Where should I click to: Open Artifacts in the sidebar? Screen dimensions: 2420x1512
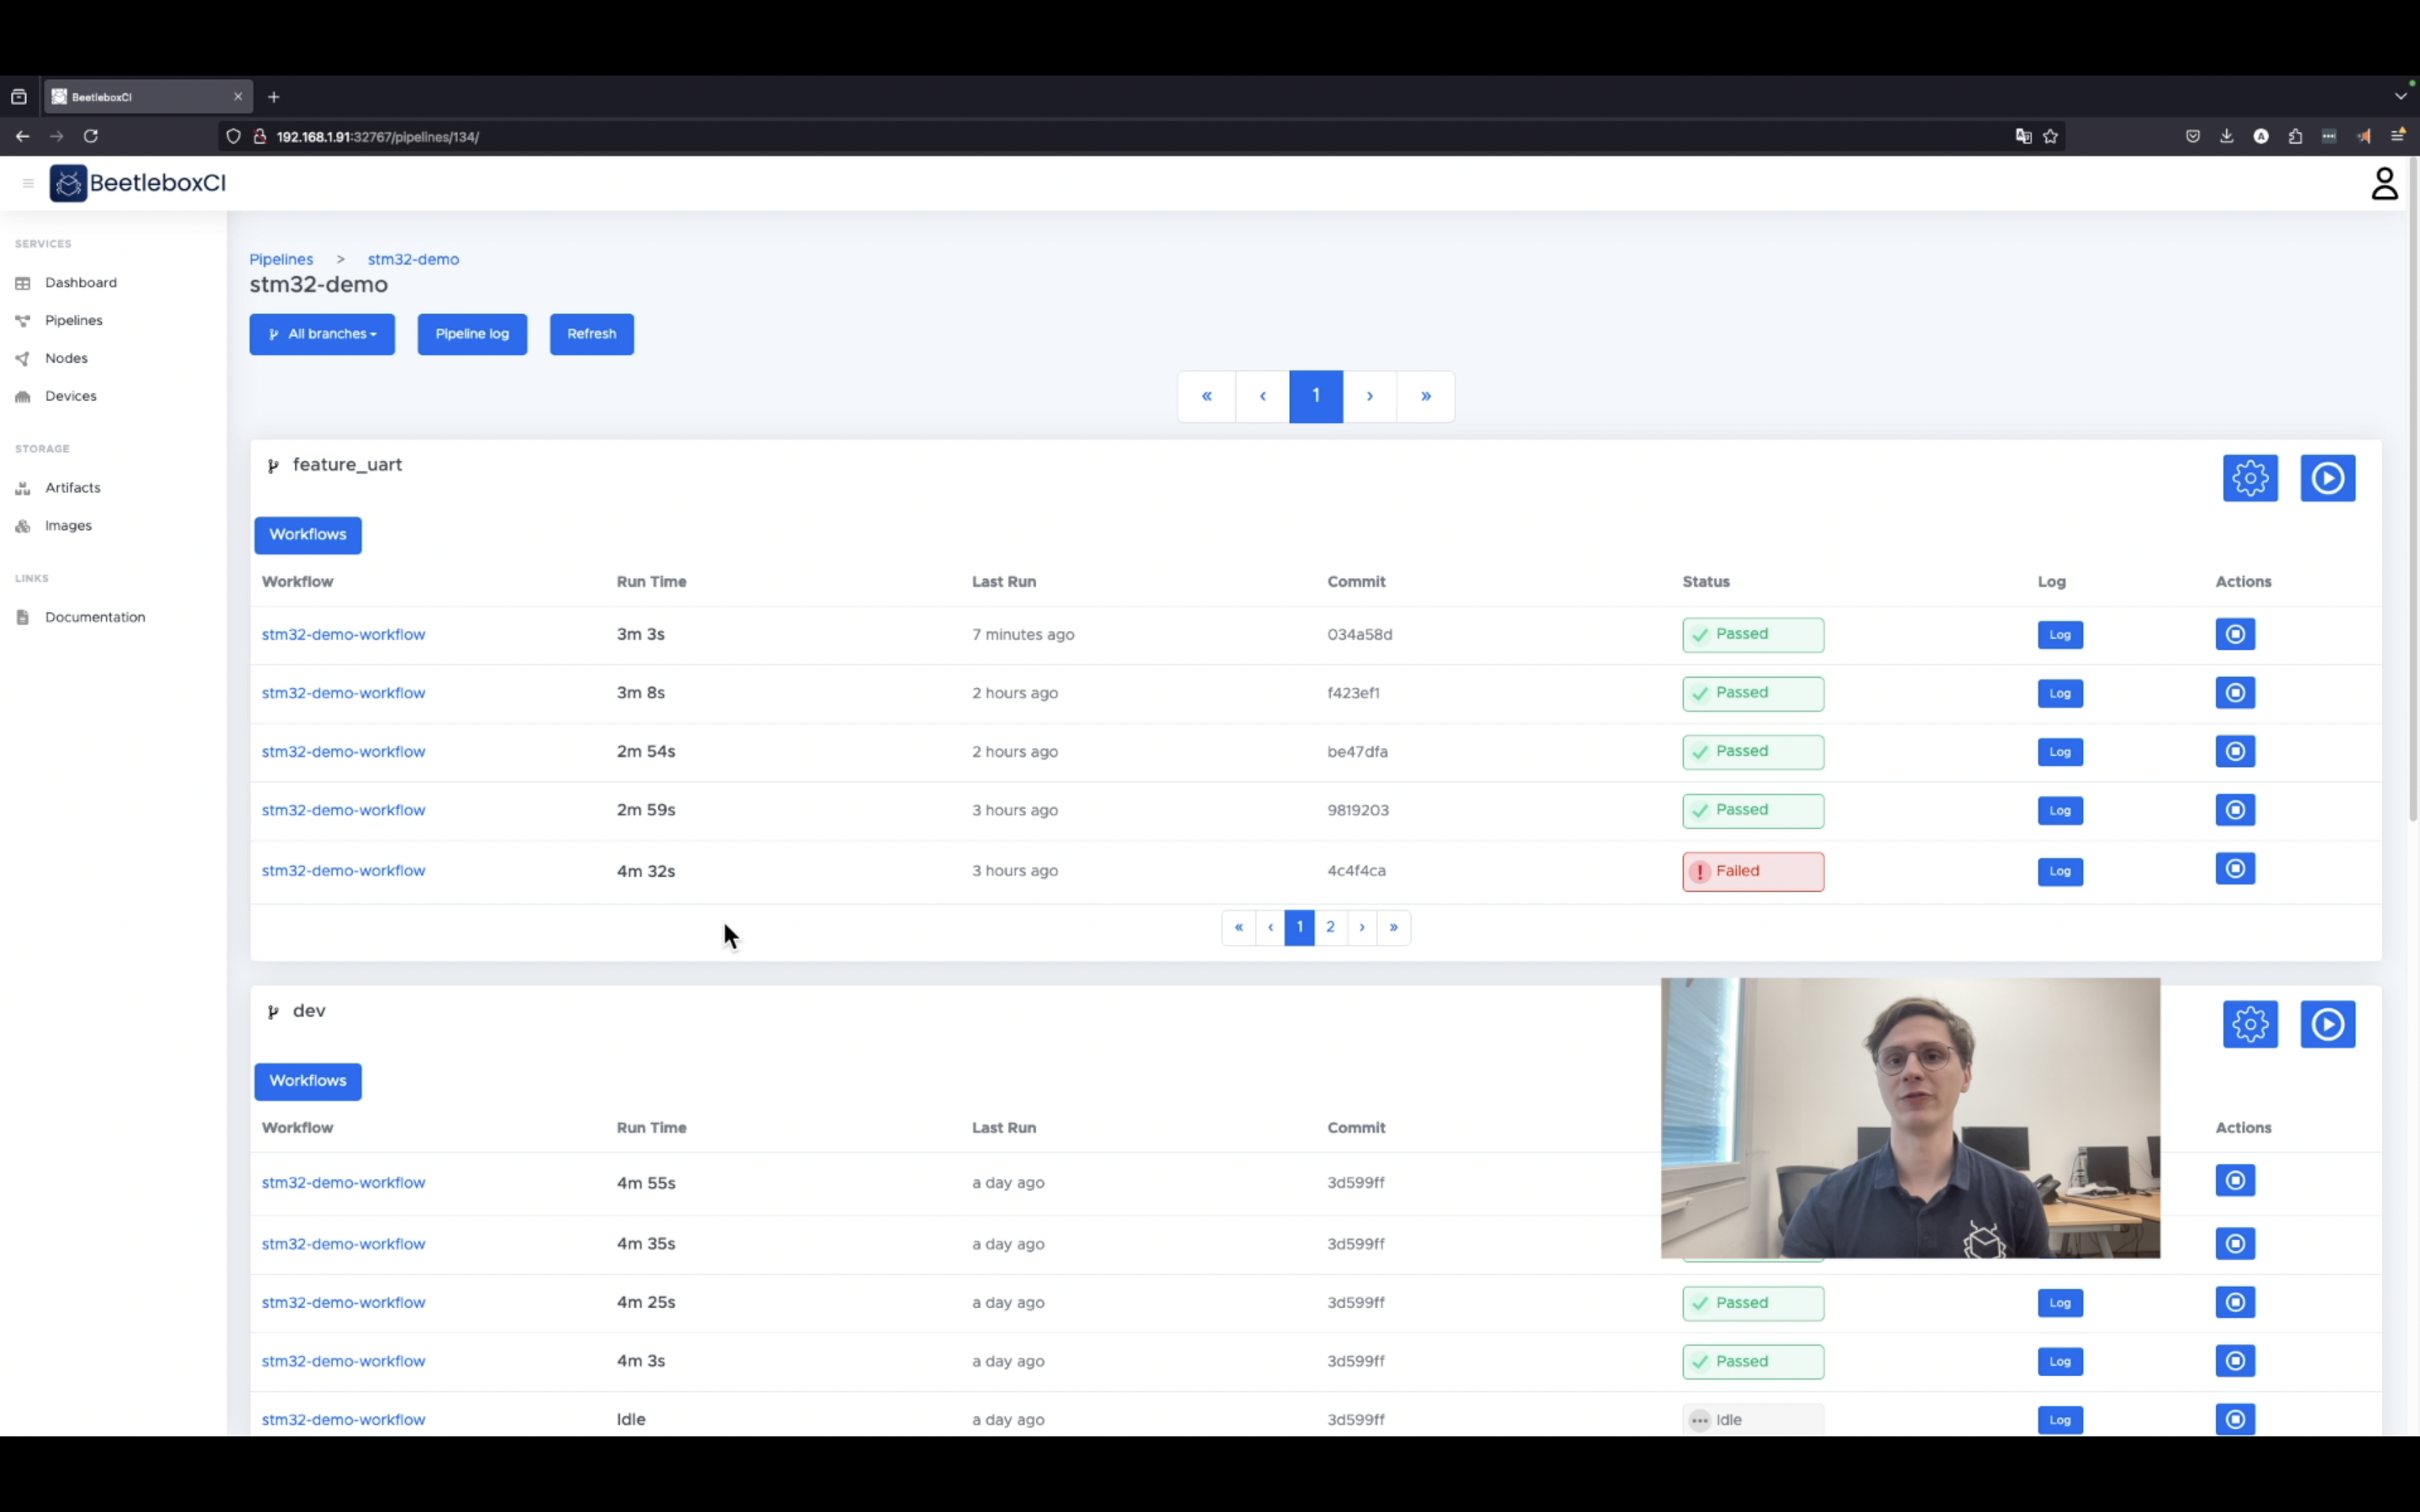point(72,488)
